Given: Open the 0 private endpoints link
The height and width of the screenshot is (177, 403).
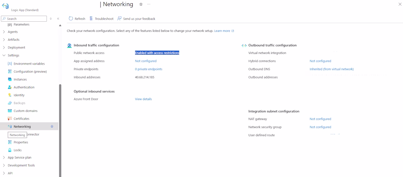Looking at the screenshot, I should (148, 69).
